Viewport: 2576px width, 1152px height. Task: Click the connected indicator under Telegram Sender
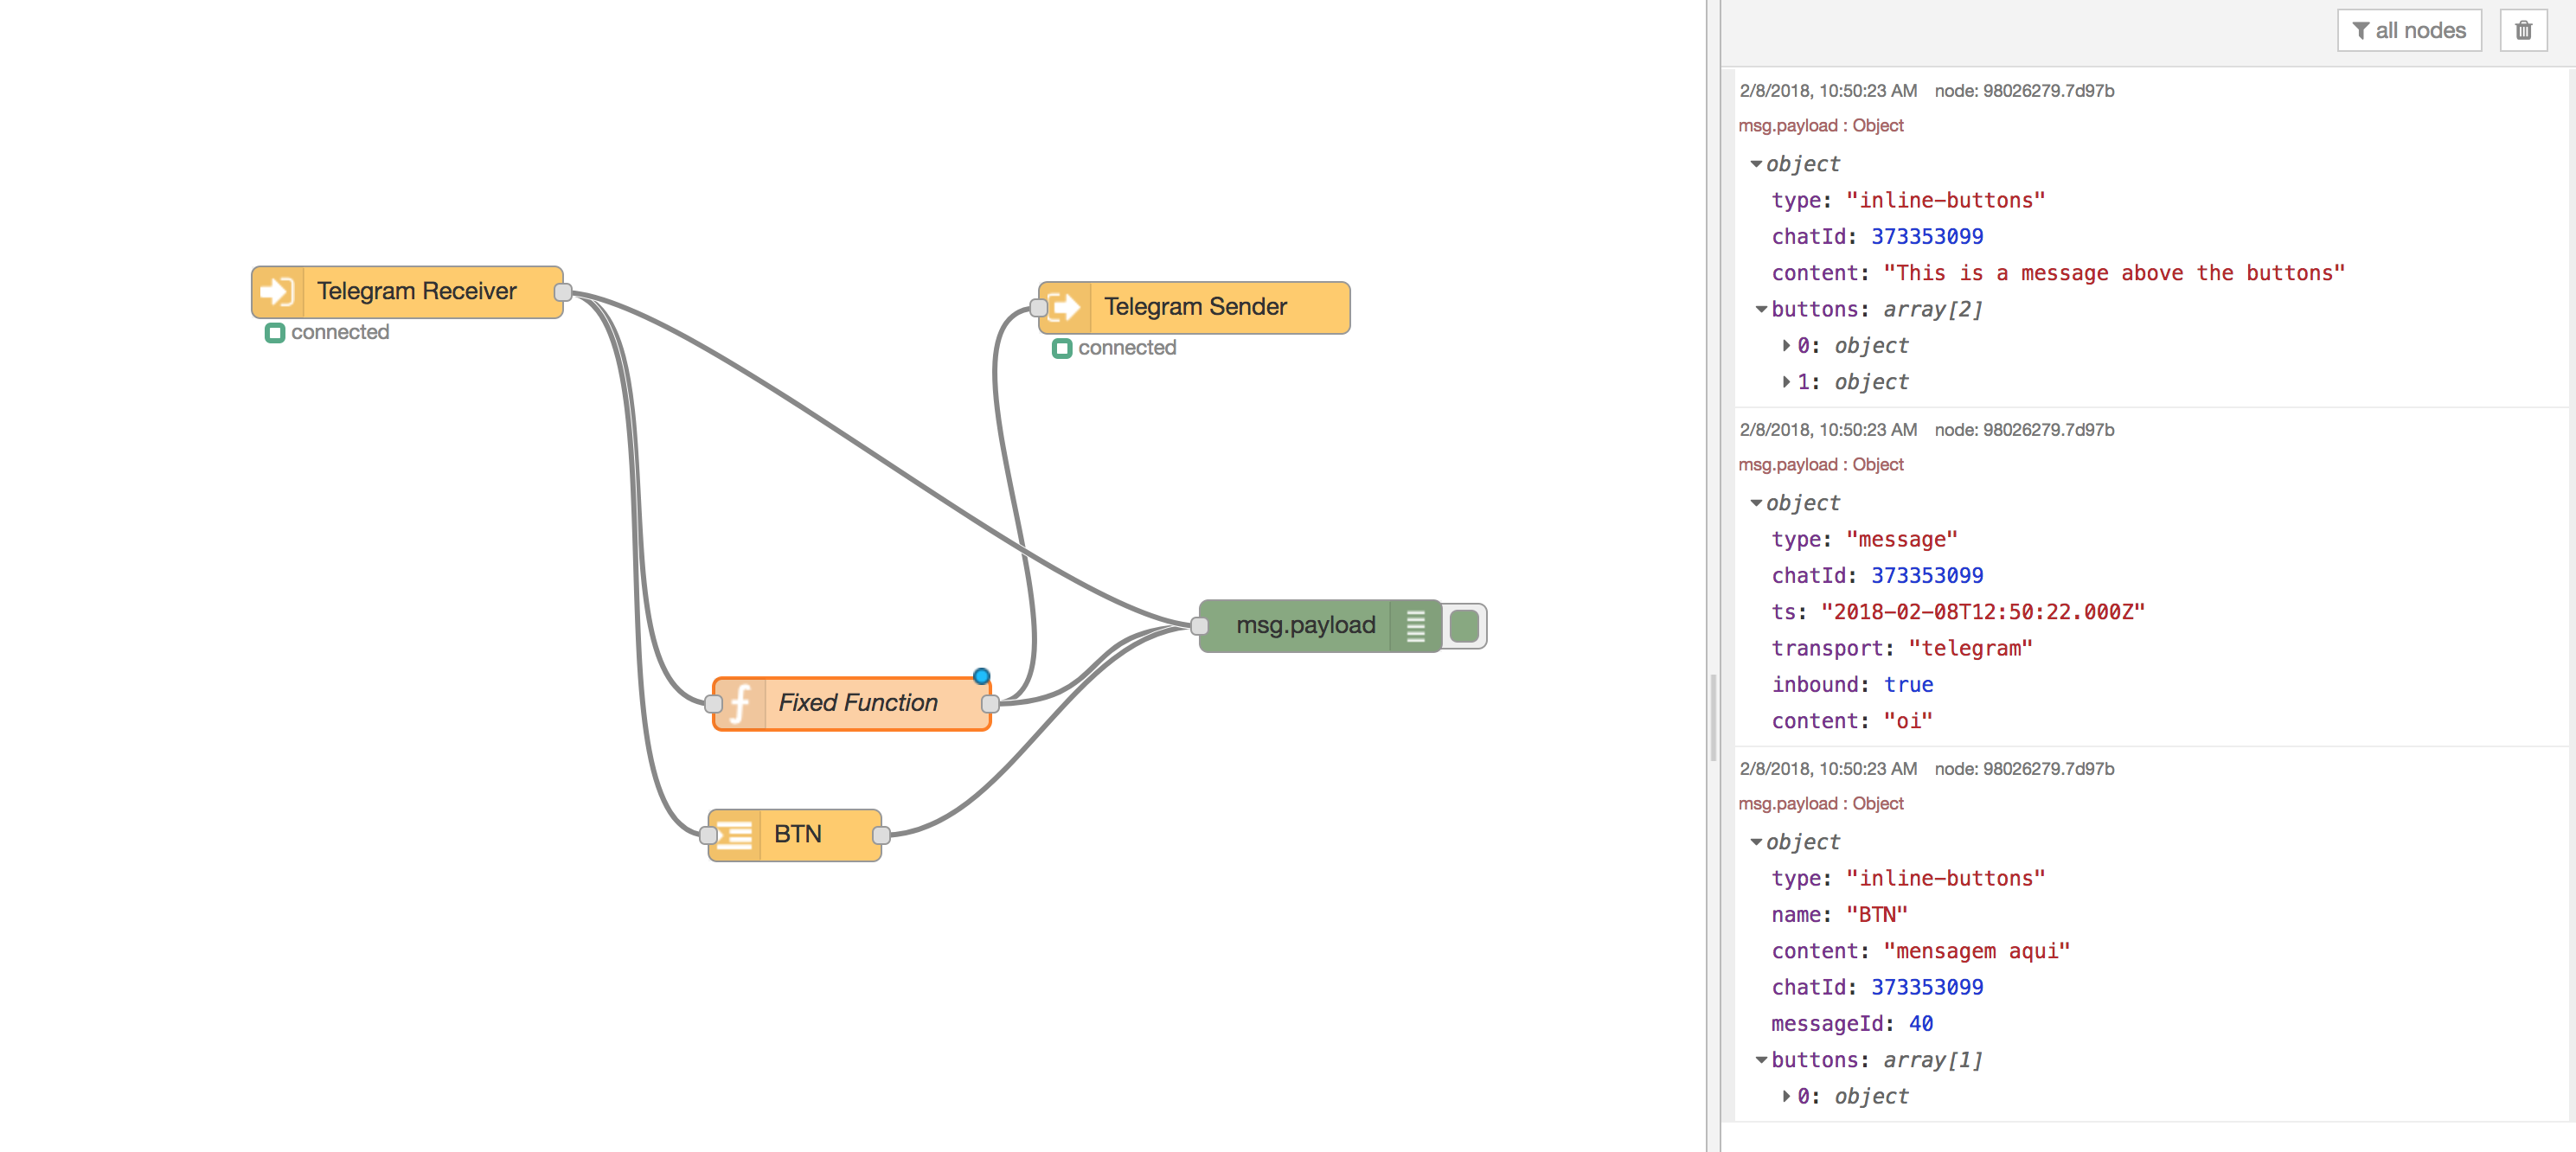coord(1062,348)
